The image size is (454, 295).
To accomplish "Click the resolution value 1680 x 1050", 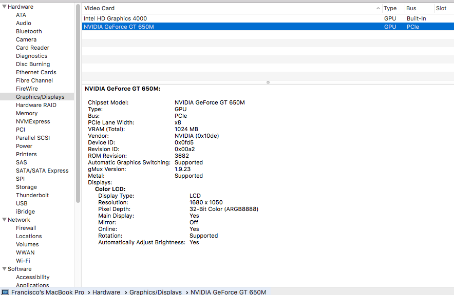I will tap(206, 202).
